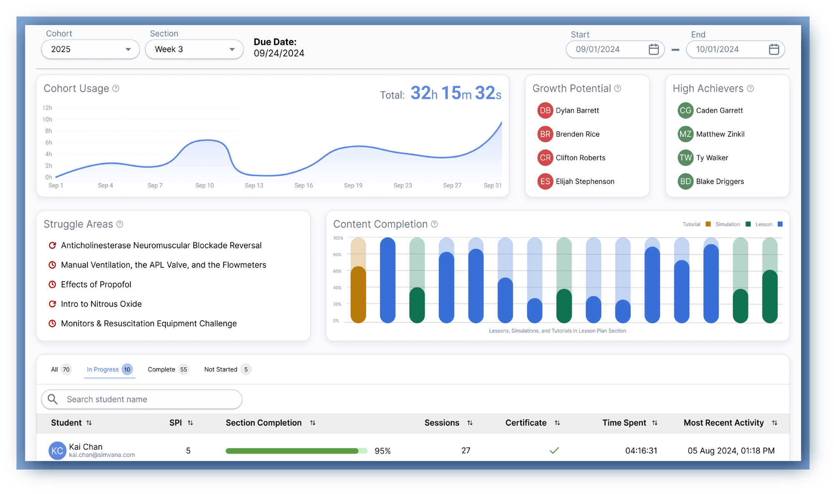
Task: Click Kai Chan's certificate checkmark
Action: tap(554, 451)
